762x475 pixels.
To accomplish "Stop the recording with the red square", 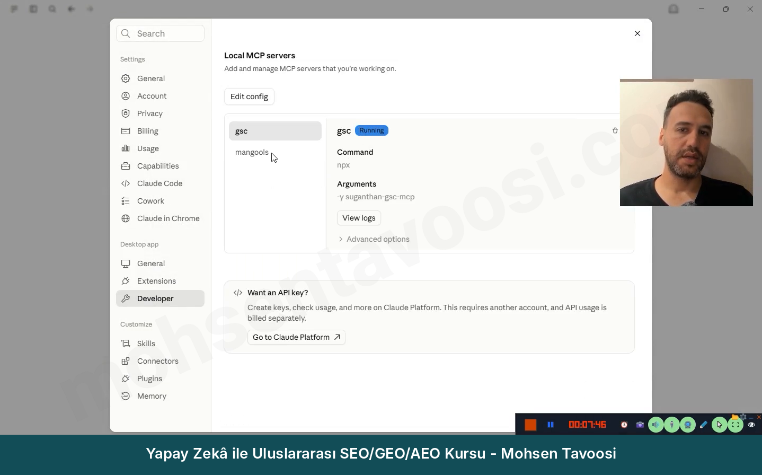I will pyautogui.click(x=530, y=425).
